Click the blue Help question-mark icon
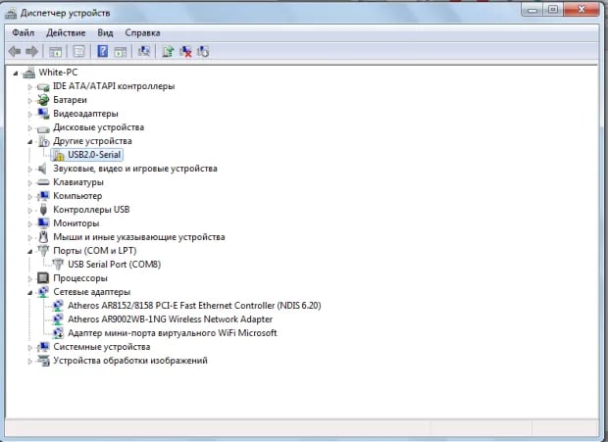Viewport: 608px width, 442px height. point(102,51)
